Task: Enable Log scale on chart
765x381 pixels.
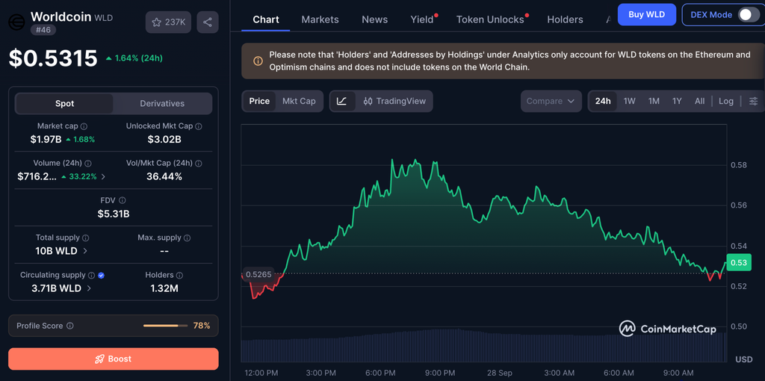Action: (x=725, y=101)
